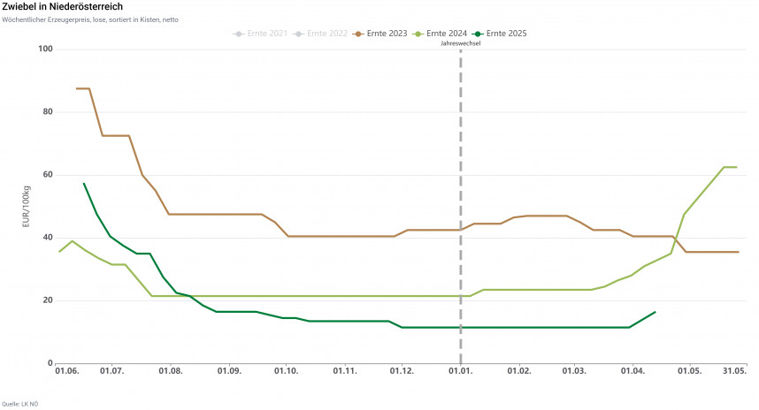
Task: Click the grey Ernte 2021 legend marker
Action: [x=238, y=34]
